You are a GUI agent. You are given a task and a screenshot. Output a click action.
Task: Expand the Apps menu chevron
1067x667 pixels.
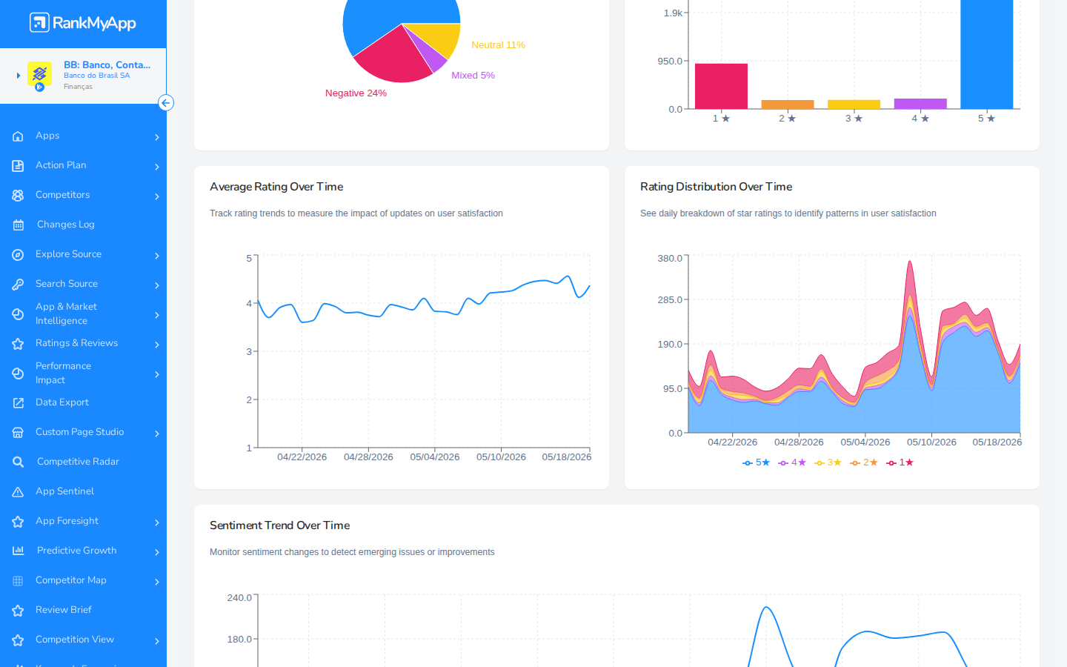(x=157, y=137)
